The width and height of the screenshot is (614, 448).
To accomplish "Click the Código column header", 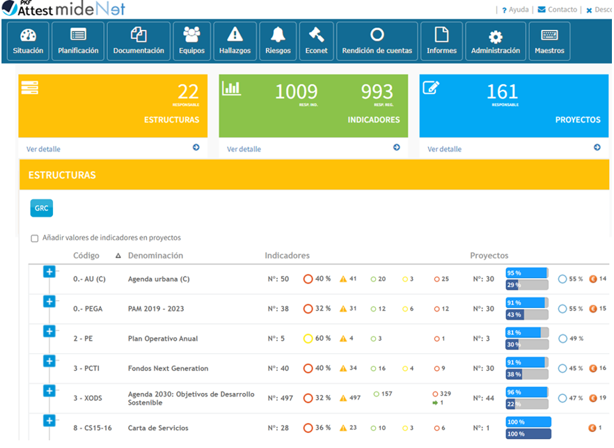I will coord(86,256).
